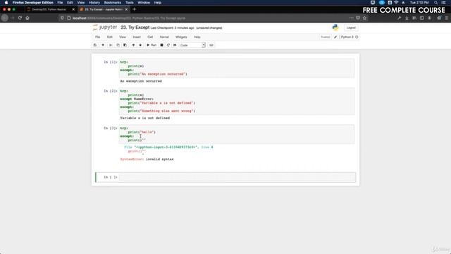The width and height of the screenshot is (451, 254).
Task: Open the Cell menu
Action: click(150, 37)
